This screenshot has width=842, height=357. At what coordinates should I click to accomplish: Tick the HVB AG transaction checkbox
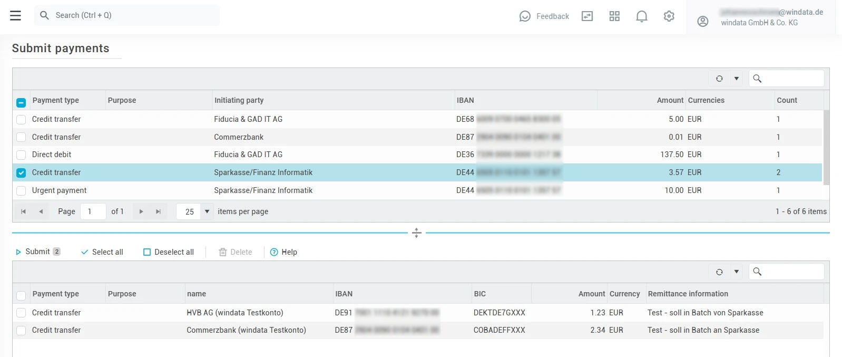click(21, 313)
